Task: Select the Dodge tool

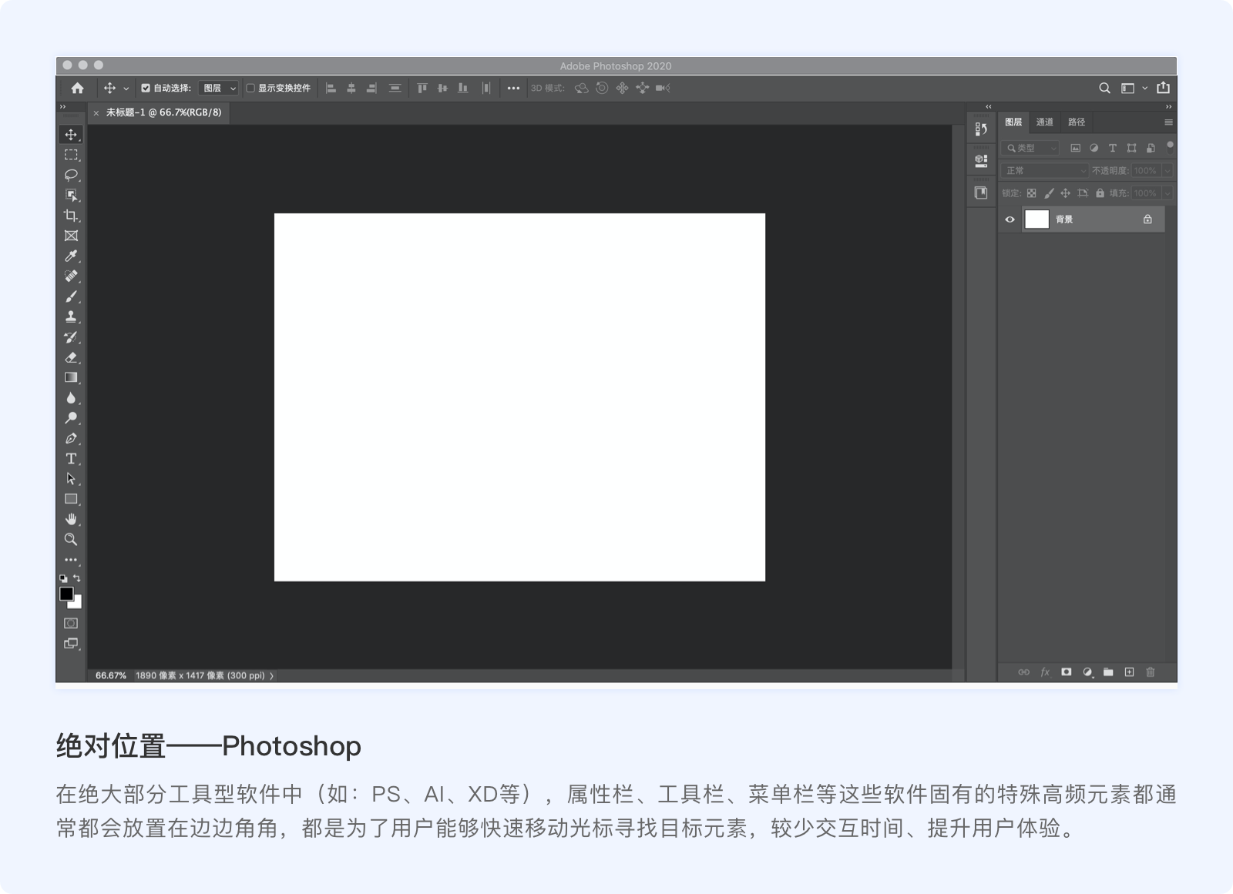Action: point(71,418)
